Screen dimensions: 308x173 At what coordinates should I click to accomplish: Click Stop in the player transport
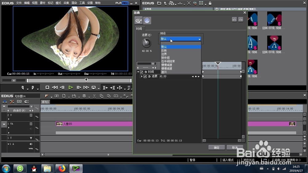click(47, 87)
